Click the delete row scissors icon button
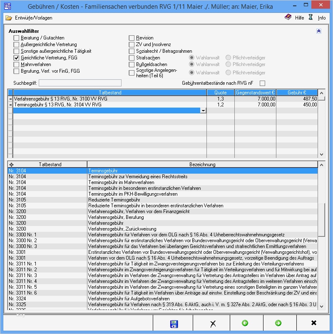The width and height of the screenshot is (333, 334). pyautogui.click(x=213, y=324)
